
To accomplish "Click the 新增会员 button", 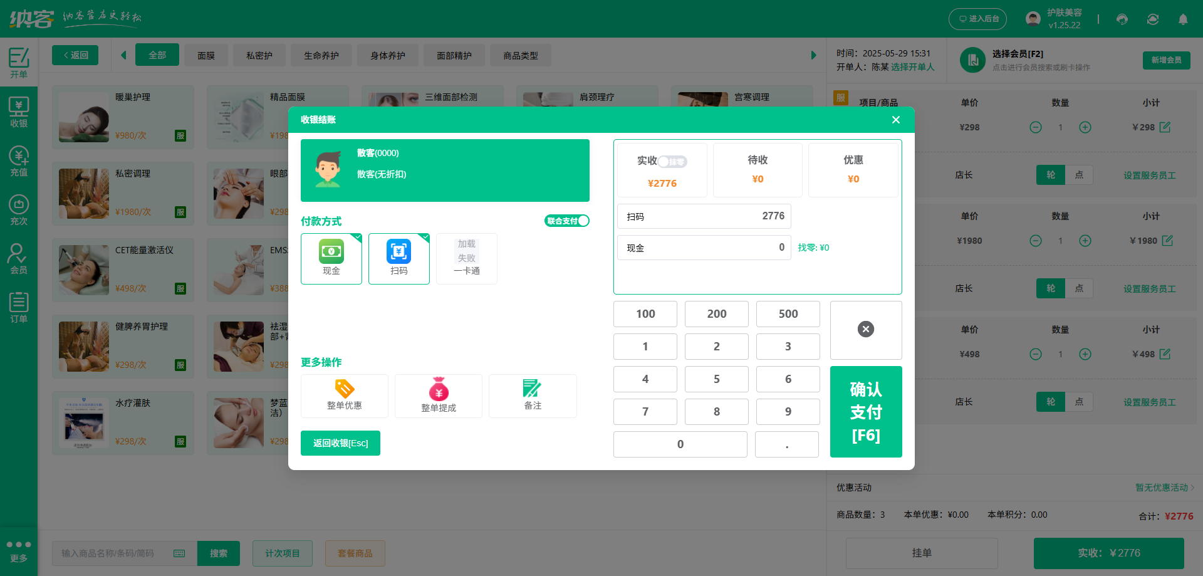I will (1166, 60).
